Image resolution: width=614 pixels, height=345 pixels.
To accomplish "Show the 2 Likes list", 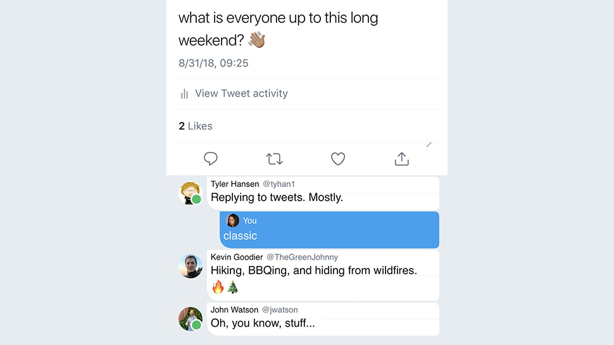I will tap(196, 126).
